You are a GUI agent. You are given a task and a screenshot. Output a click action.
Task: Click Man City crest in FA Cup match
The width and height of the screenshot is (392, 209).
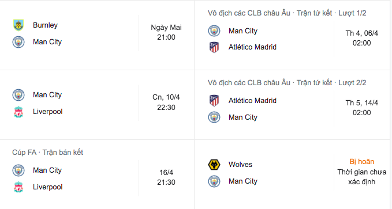click(18, 170)
